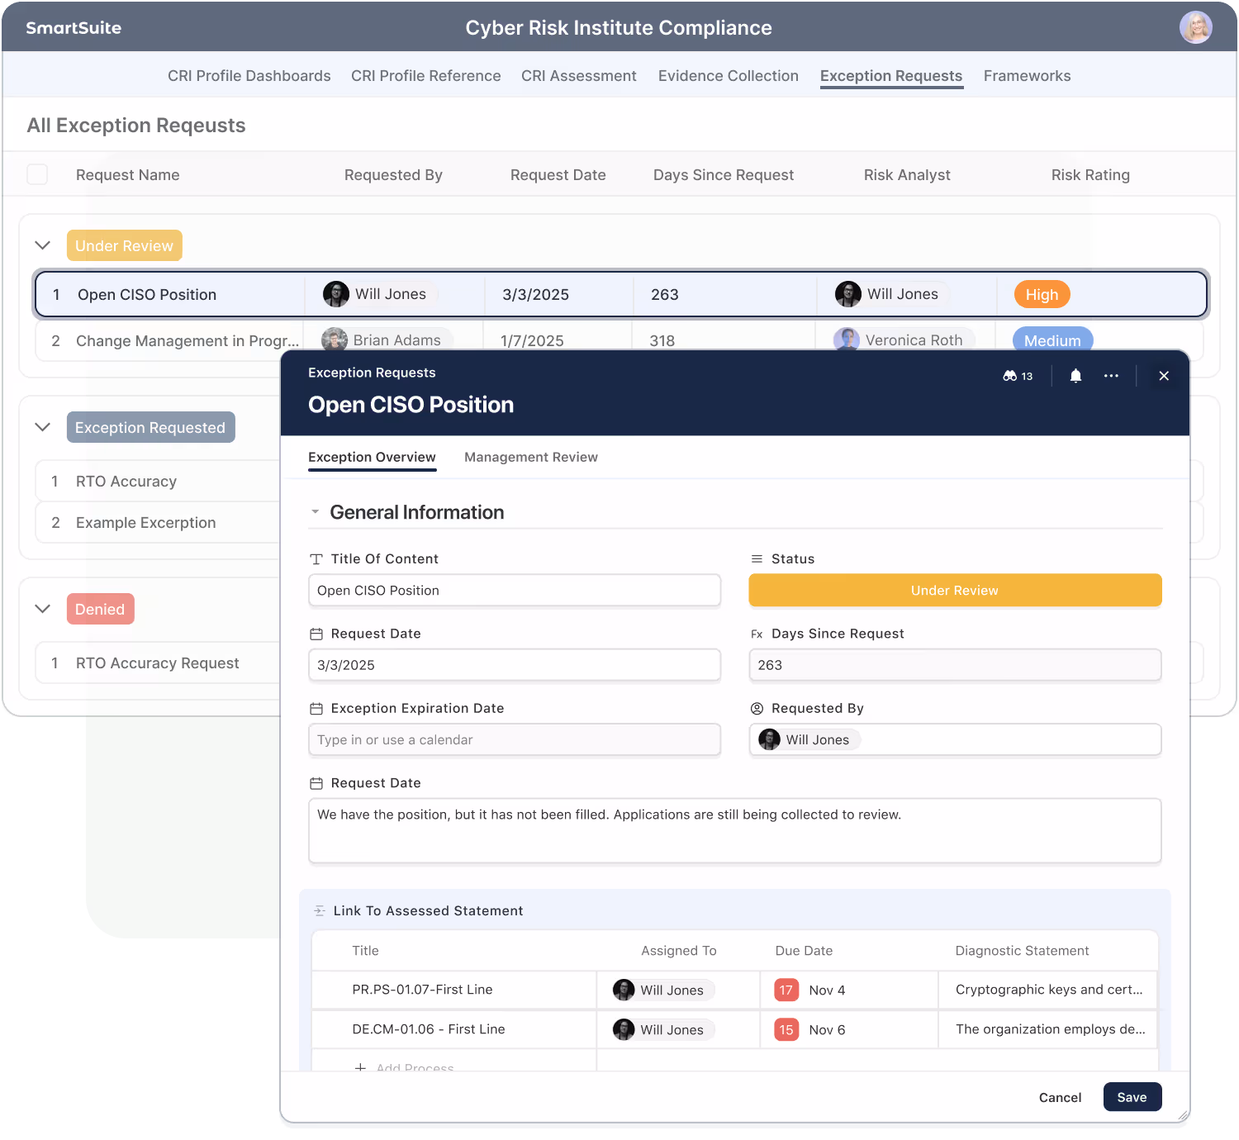Edit the Title Of Content input field
Screen dimensions: 1239x1140
coord(515,590)
